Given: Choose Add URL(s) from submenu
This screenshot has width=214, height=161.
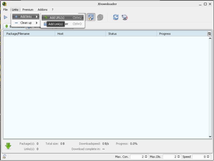Looking at the screenshot, I should pos(63,18).
